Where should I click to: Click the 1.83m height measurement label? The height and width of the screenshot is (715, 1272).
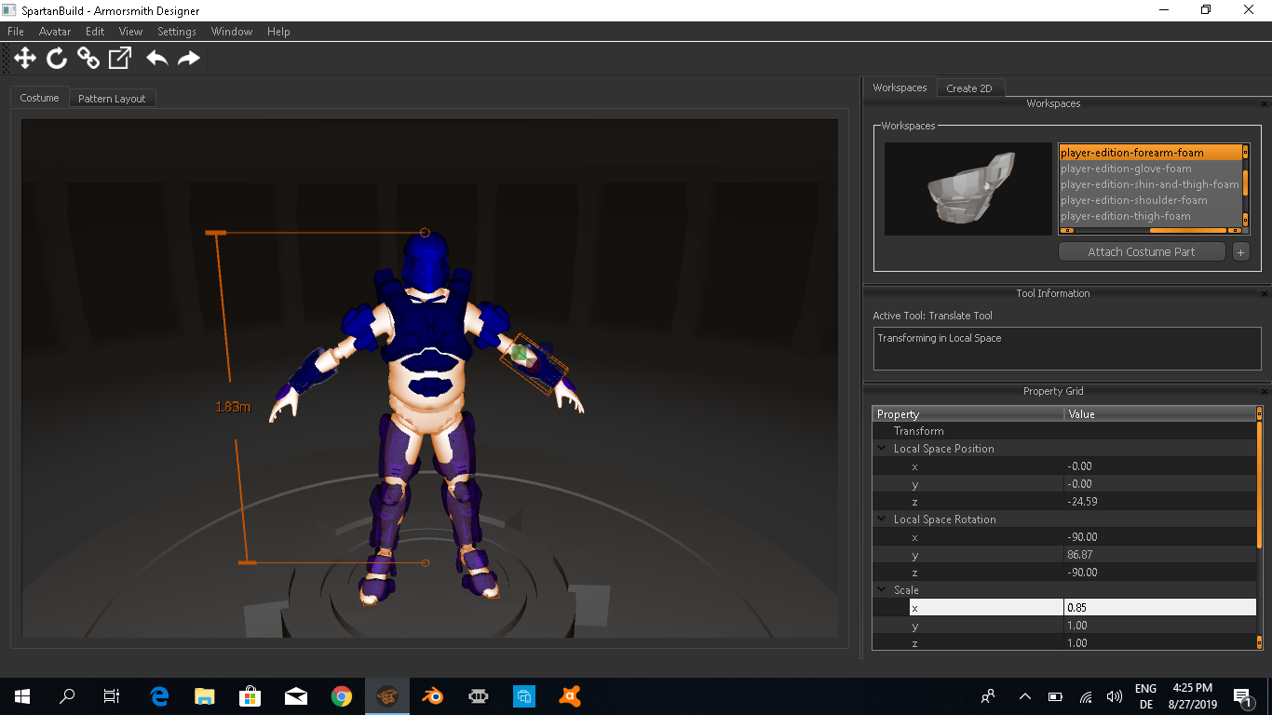pyautogui.click(x=233, y=407)
